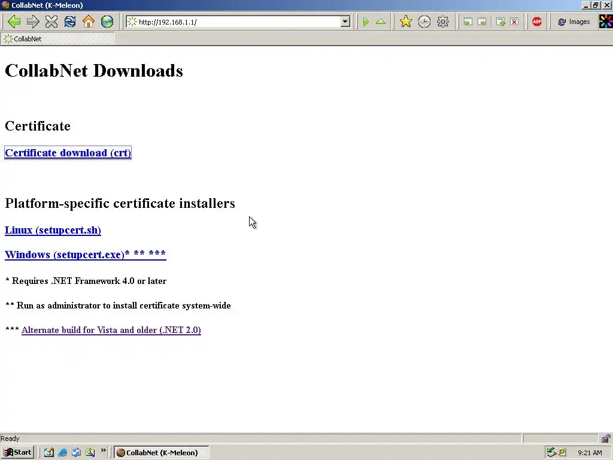613x460 pixels.
Task: Toggle Images loading button
Action: coord(574,22)
